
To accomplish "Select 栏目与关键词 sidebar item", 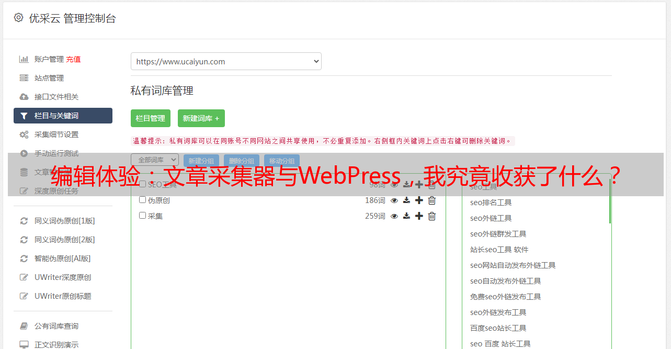I will tap(63, 116).
